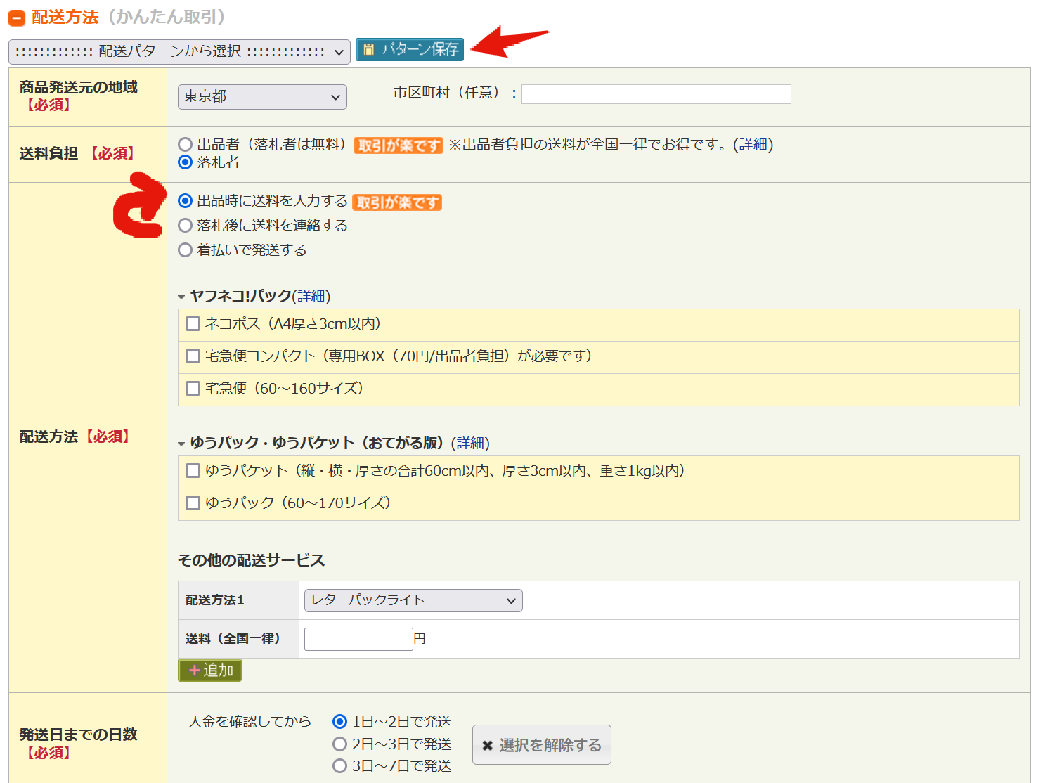The height and width of the screenshot is (783, 1043).
Task: Enable 宅急便コンパクト shipping
Action: 193,356
